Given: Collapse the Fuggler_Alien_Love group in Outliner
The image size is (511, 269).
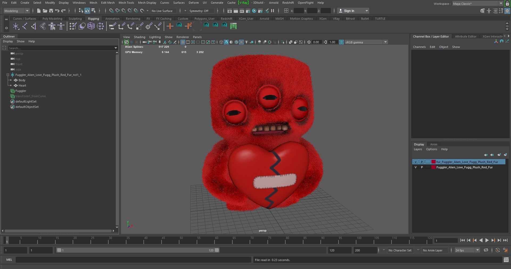Looking at the screenshot, I should 8,75.
